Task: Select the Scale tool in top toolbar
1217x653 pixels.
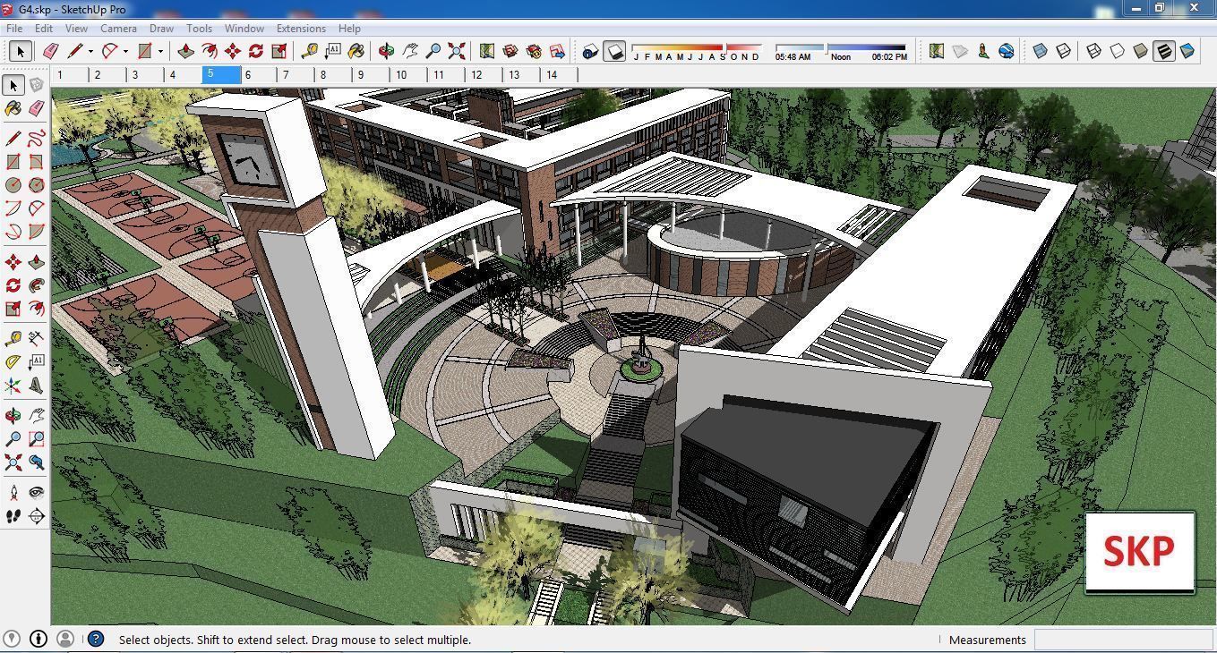Action: 279,51
